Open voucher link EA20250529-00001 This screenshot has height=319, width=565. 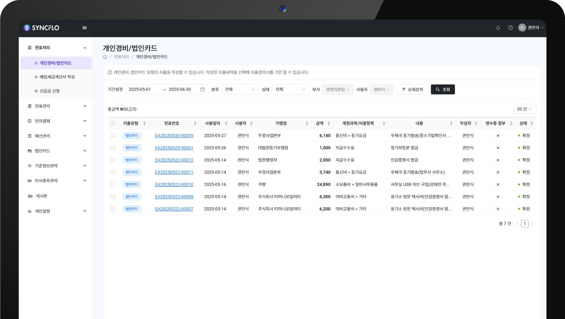[174, 148]
